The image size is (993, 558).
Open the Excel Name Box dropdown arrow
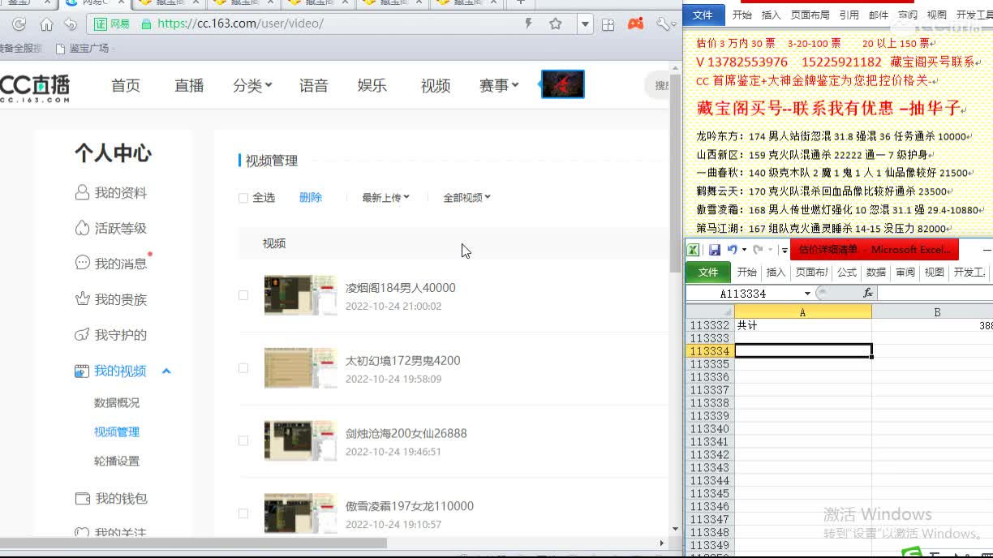point(807,294)
